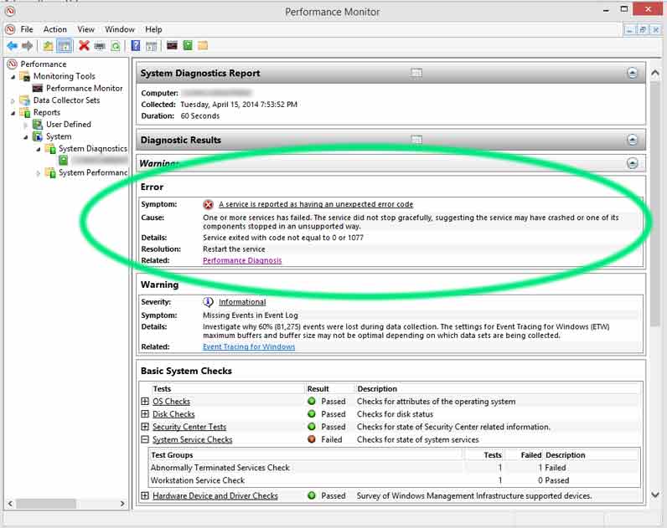Click the Hardware Device and Driver Checks link
Viewport: 667px width, 528px height.
coord(215,495)
